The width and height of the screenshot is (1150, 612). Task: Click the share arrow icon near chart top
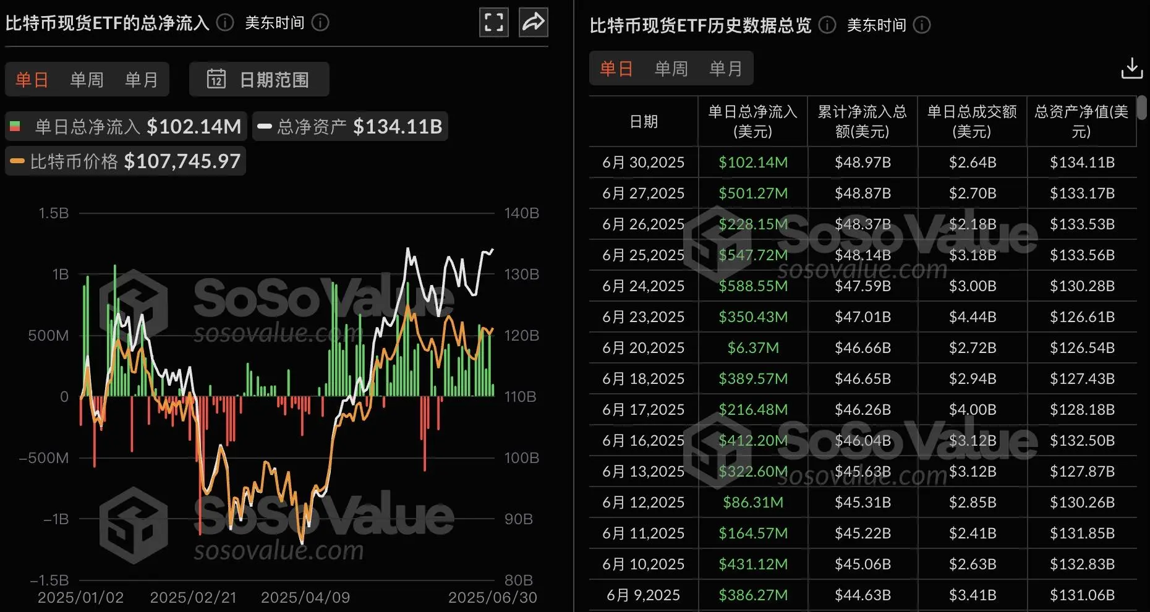pos(533,22)
